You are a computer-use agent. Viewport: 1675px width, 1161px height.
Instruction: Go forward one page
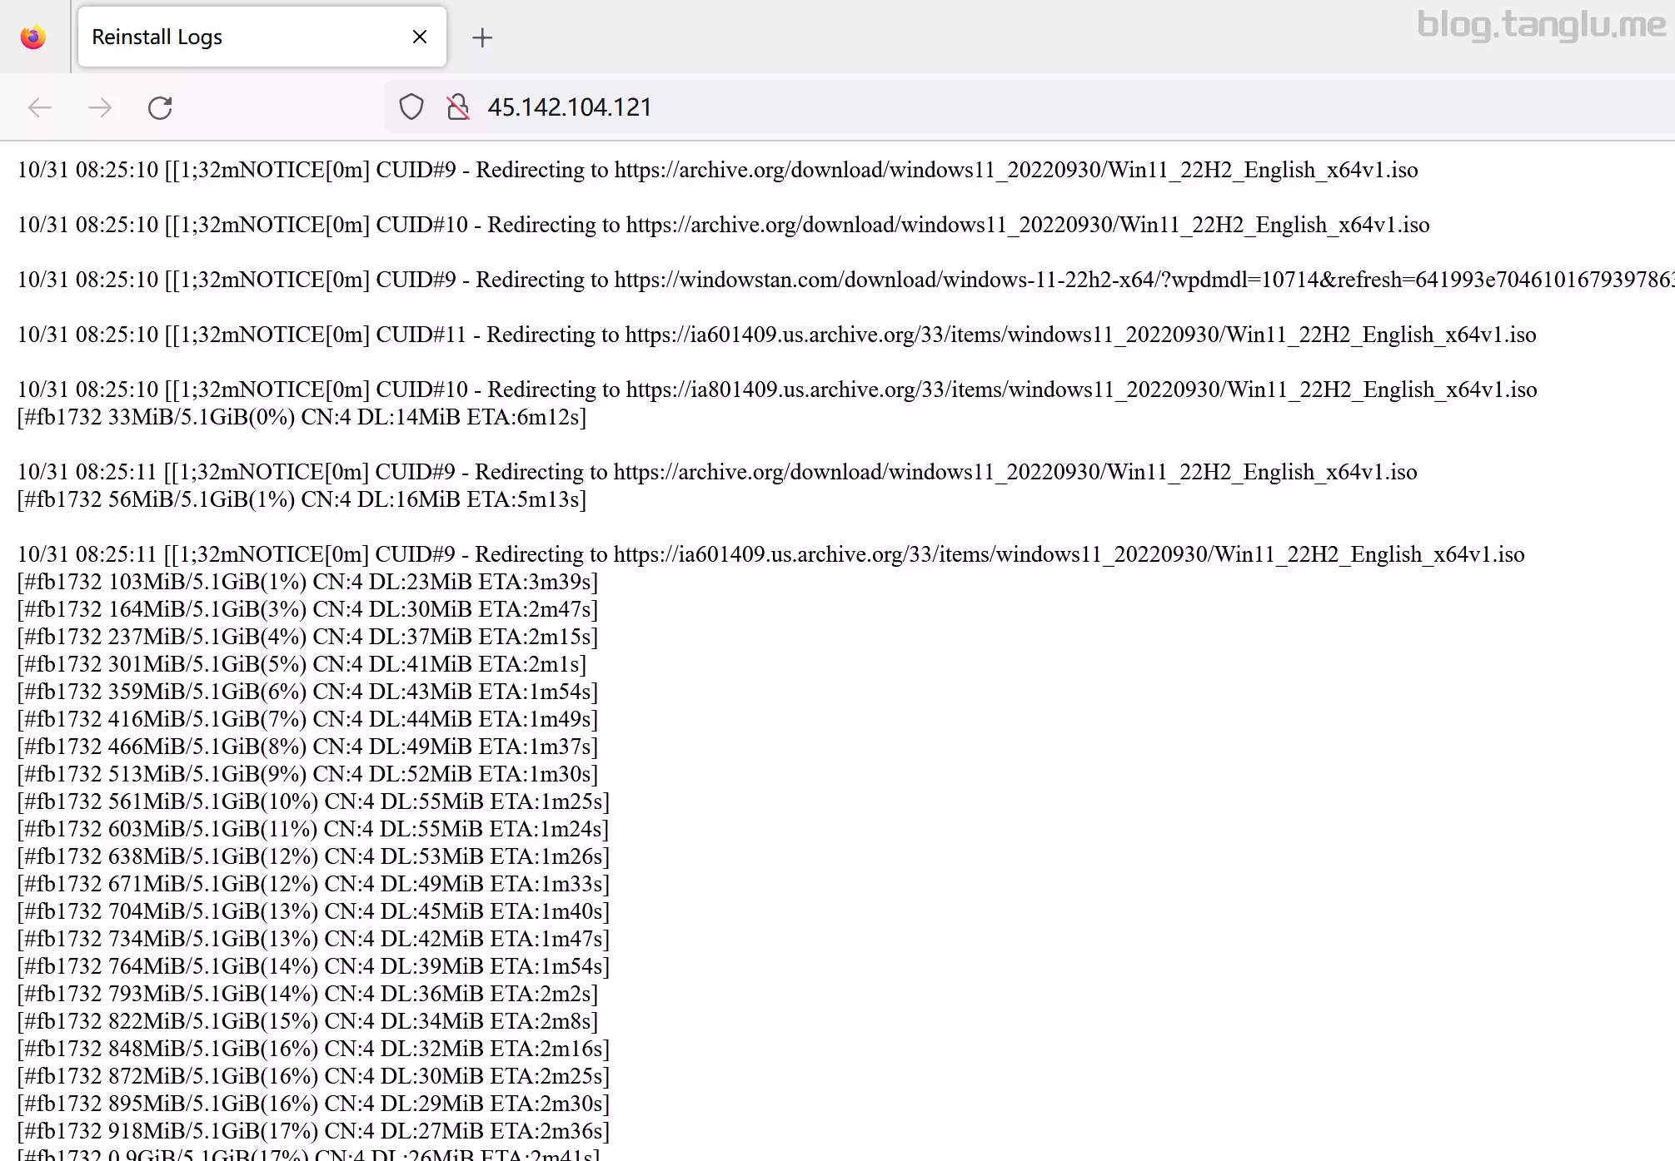(100, 107)
